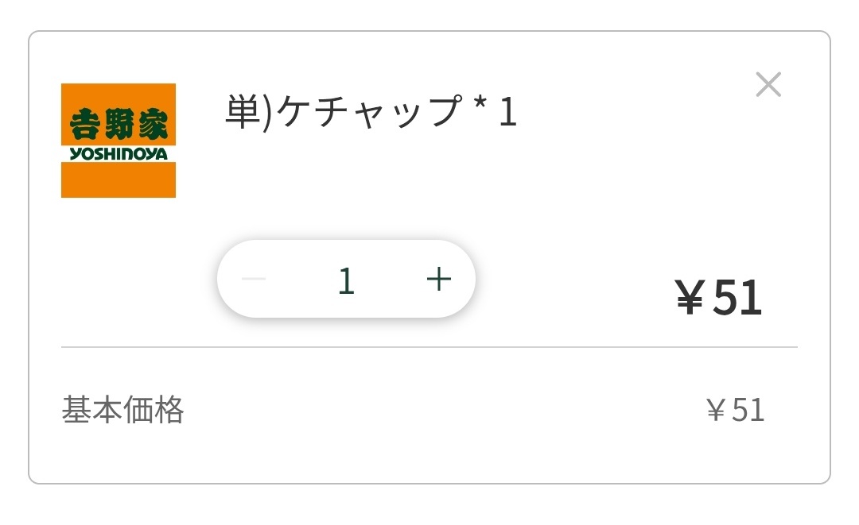Click the yen symbol of the base price
Viewport: 859px width, 525px height.
coord(716,410)
